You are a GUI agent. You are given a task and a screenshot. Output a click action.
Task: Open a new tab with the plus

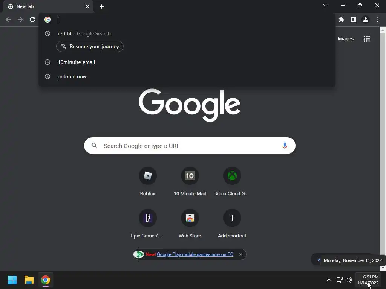coord(102,6)
